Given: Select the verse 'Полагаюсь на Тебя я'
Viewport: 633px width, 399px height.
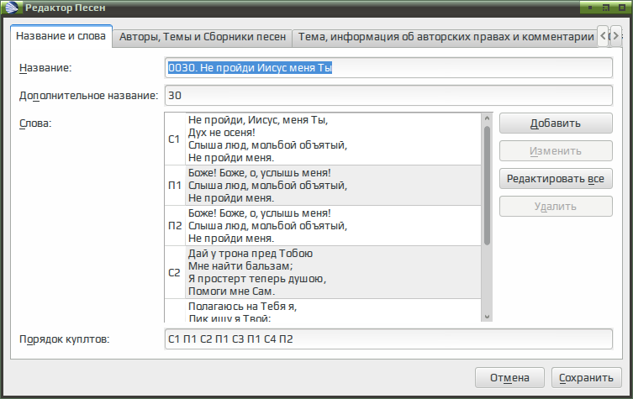Looking at the screenshot, I should pos(333,311).
